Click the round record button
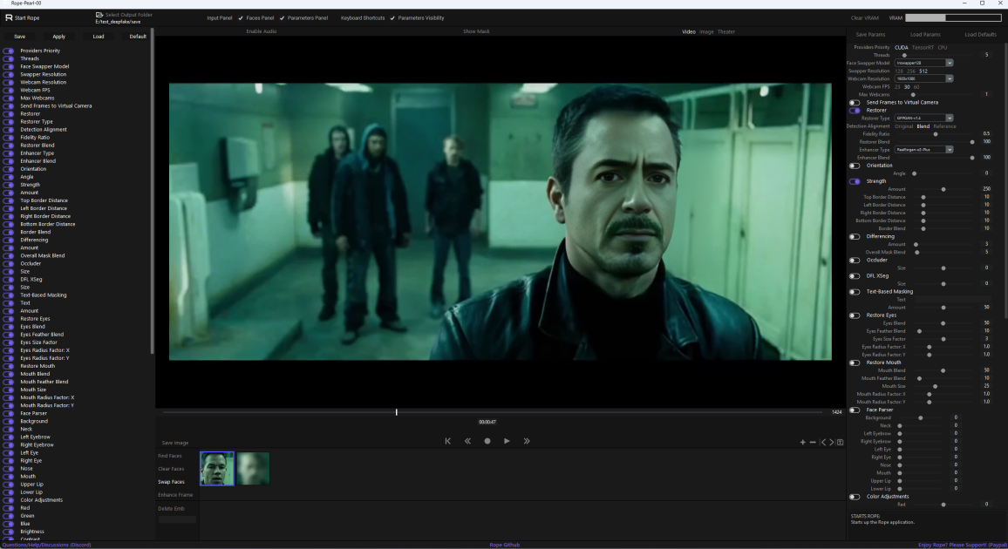The width and height of the screenshot is (1008, 549). (x=487, y=441)
